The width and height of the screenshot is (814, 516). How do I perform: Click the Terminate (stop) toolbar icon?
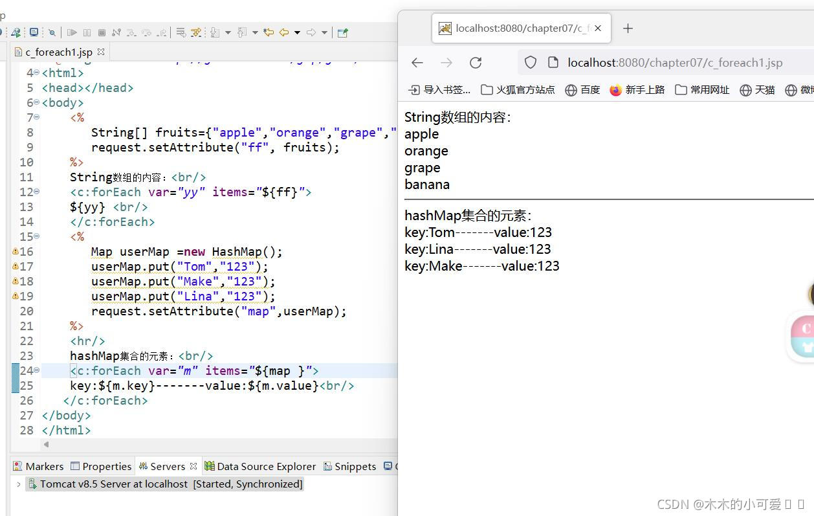point(102,32)
